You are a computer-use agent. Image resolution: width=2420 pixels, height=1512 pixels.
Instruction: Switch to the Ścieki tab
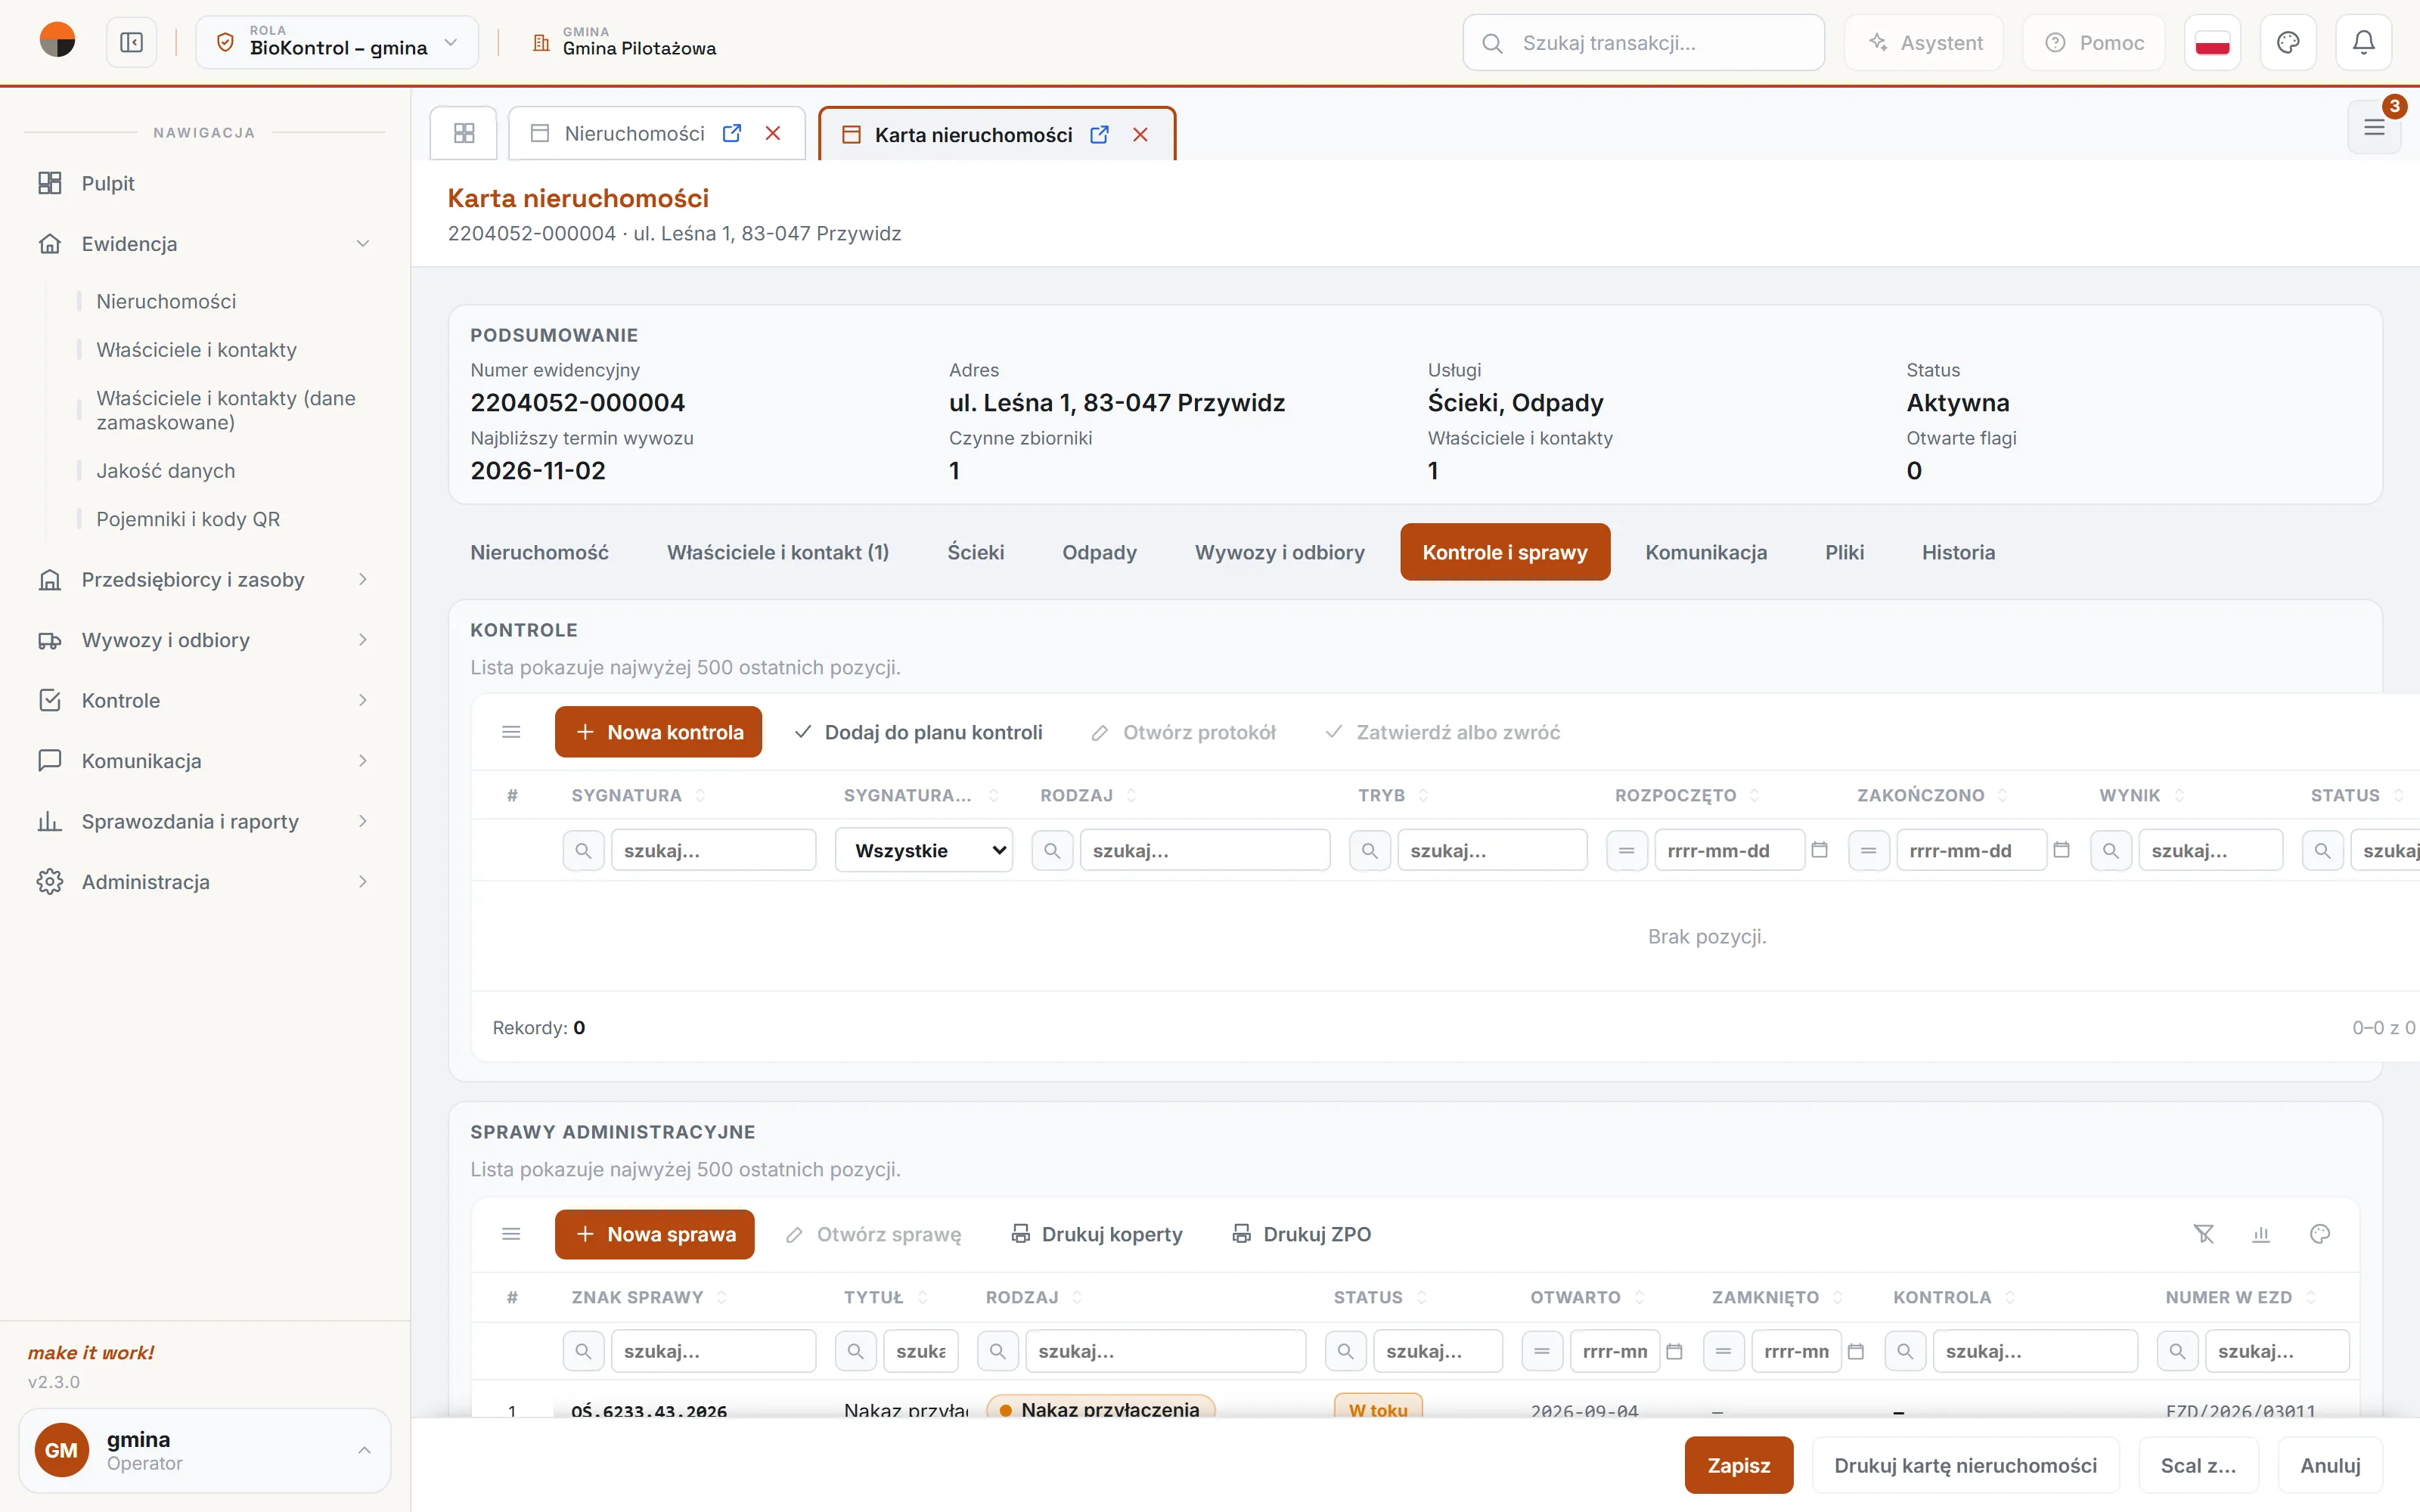tap(975, 552)
